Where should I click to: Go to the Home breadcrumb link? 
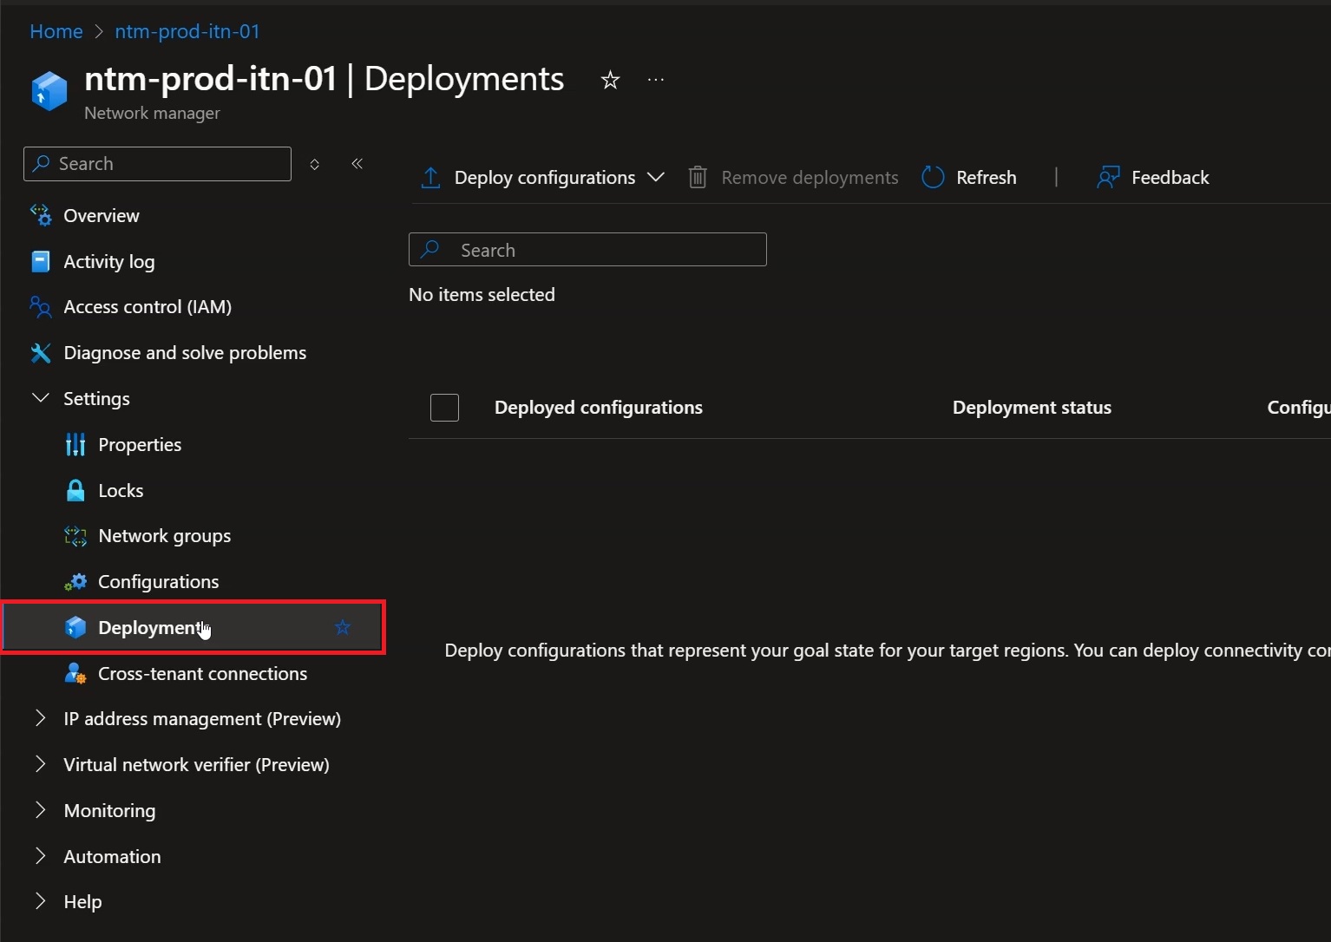56,31
